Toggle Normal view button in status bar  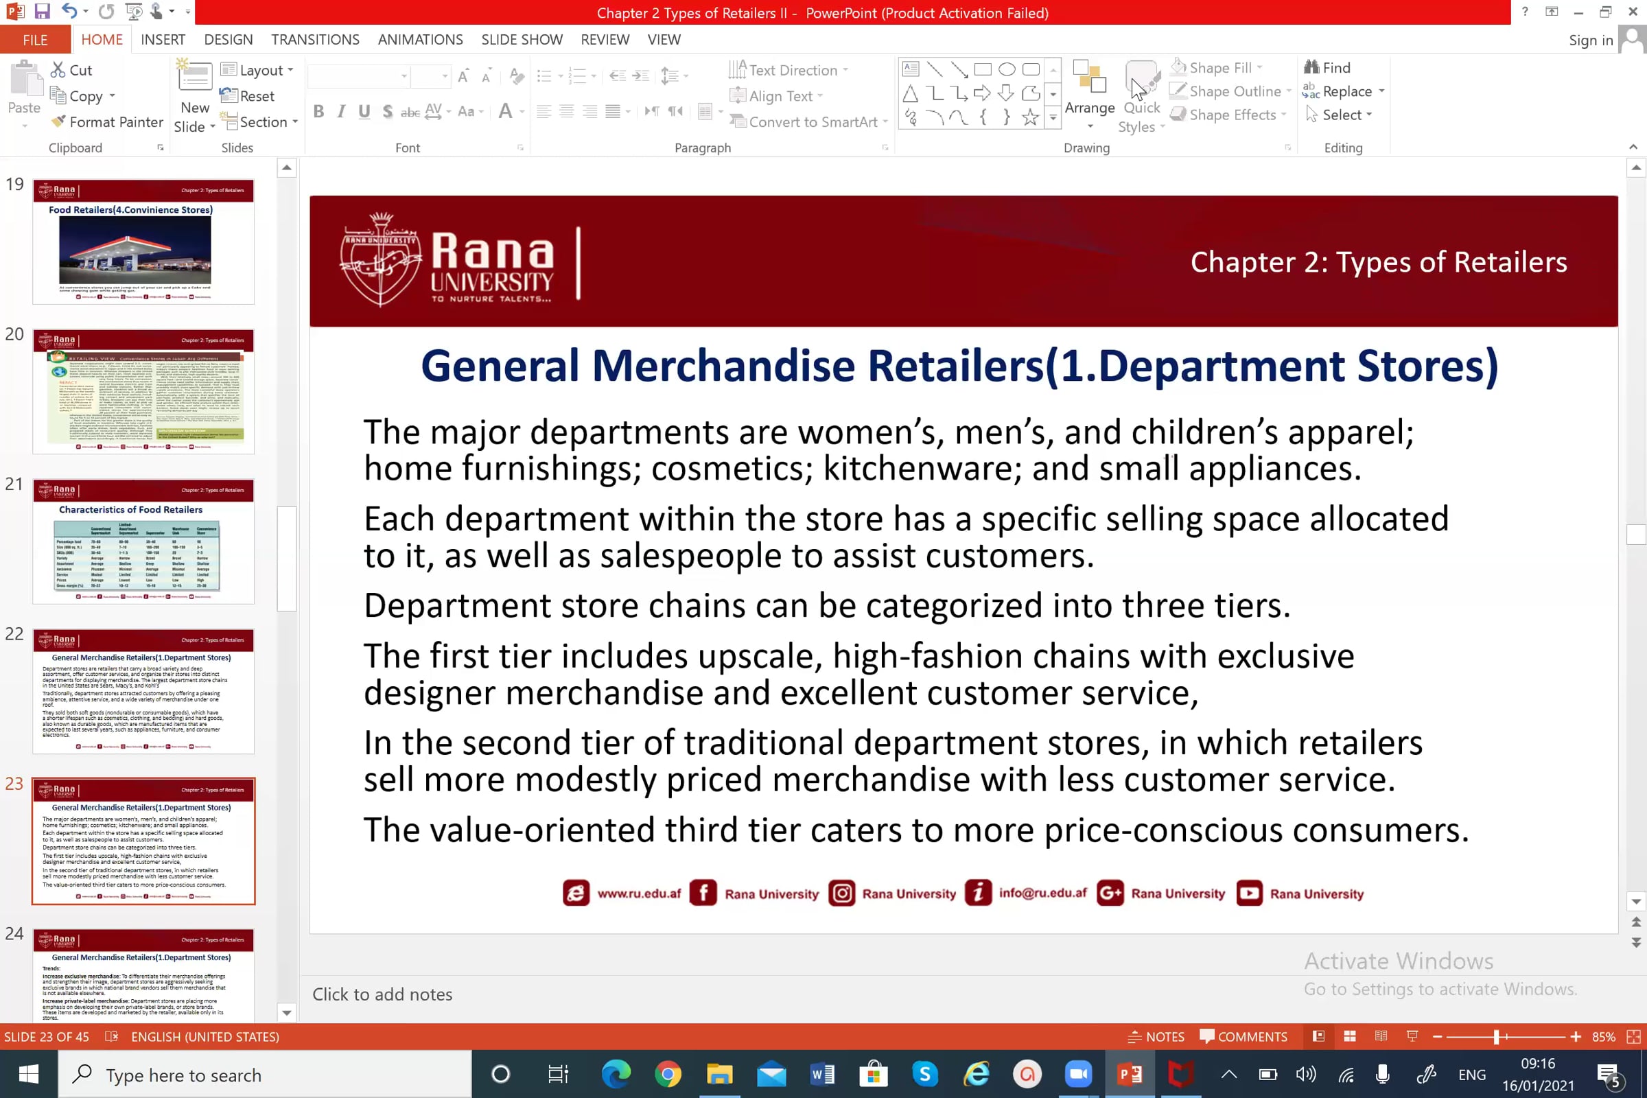pyautogui.click(x=1318, y=1036)
